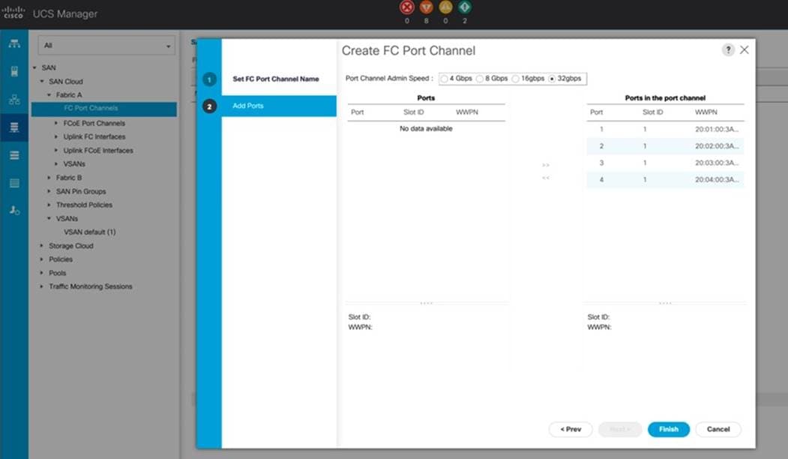Expand the Pools node

tap(42, 272)
